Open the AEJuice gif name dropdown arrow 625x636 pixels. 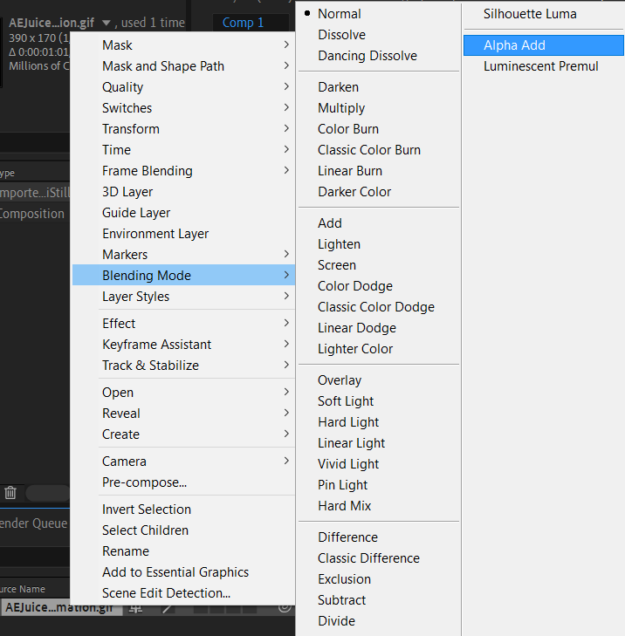(x=106, y=24)
